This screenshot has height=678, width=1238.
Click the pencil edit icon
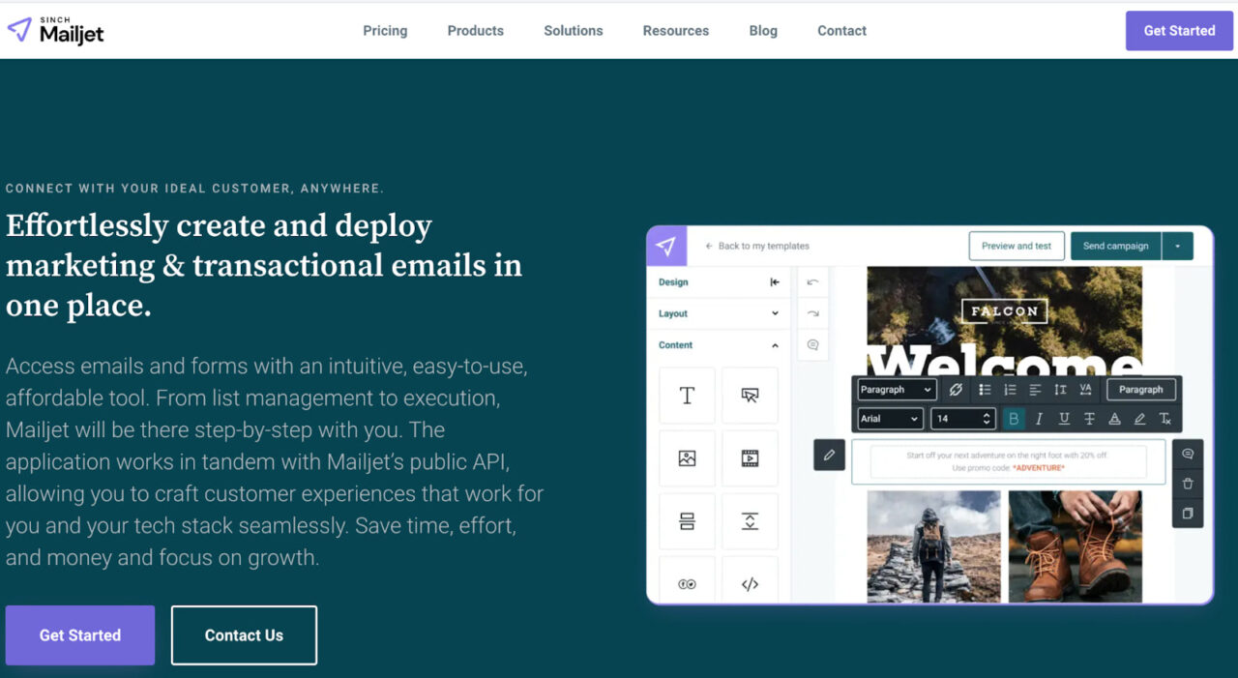point(829,455)
